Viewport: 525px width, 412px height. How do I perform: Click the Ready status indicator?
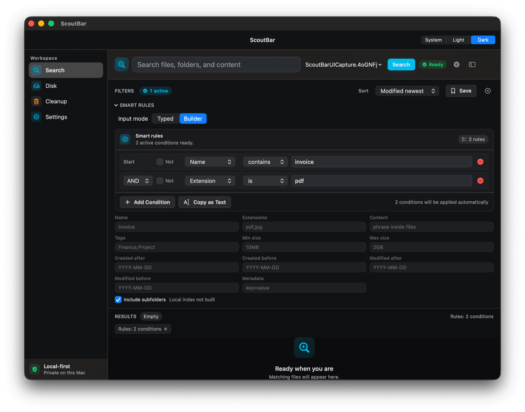(x=433, y=64)
